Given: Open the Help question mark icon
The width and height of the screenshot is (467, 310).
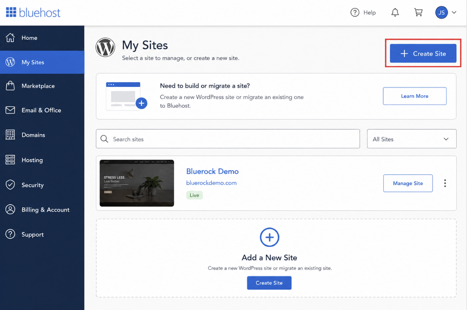Looking at the screenshot, I should pos(355,12).
